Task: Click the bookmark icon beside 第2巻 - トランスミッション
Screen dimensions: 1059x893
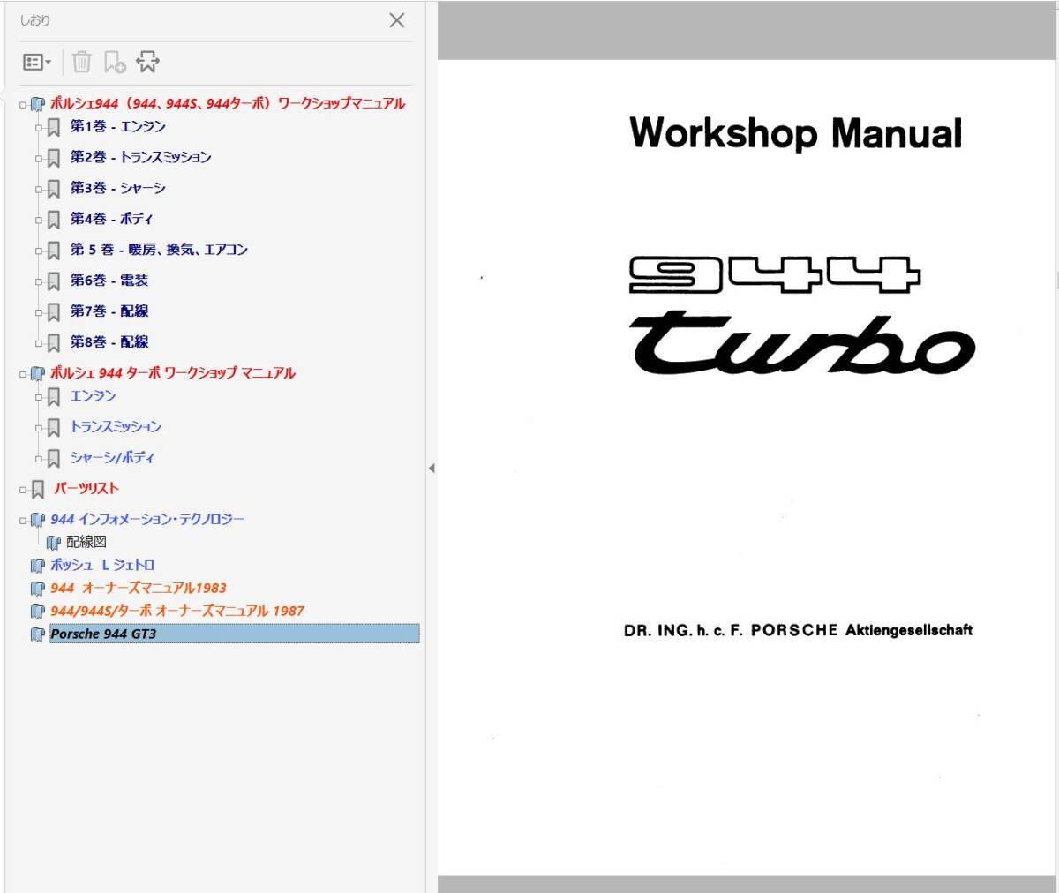Action: (x=54, y=158)
